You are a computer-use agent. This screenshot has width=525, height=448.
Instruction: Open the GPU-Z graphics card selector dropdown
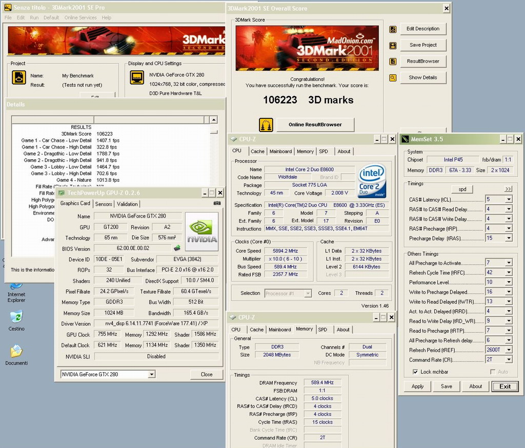point(151,374)
